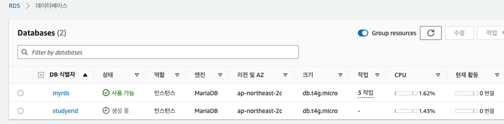Open the 작업 column header sort dropdown
Image resolution: width=504 pixels, height=124 pixels.
point(377,75)
